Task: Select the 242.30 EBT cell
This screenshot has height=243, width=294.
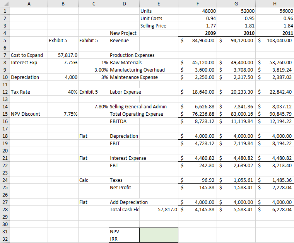Action: (x=197, y=165)
